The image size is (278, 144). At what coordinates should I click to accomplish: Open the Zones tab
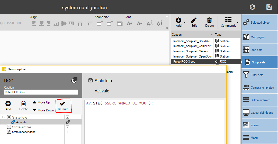pyautogui.click(x=259, y=125)
